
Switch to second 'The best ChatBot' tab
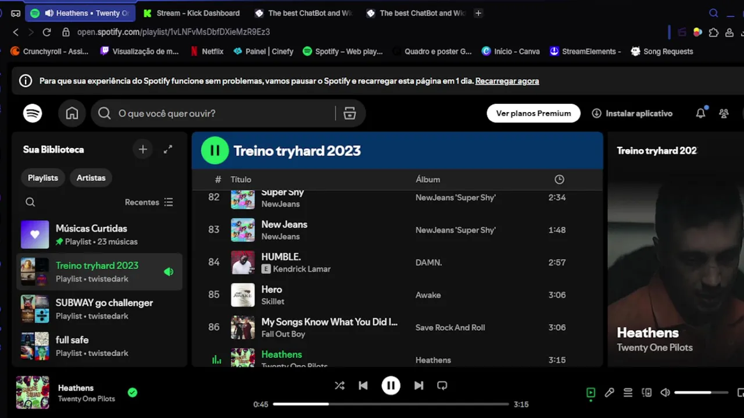coord(416,13)
